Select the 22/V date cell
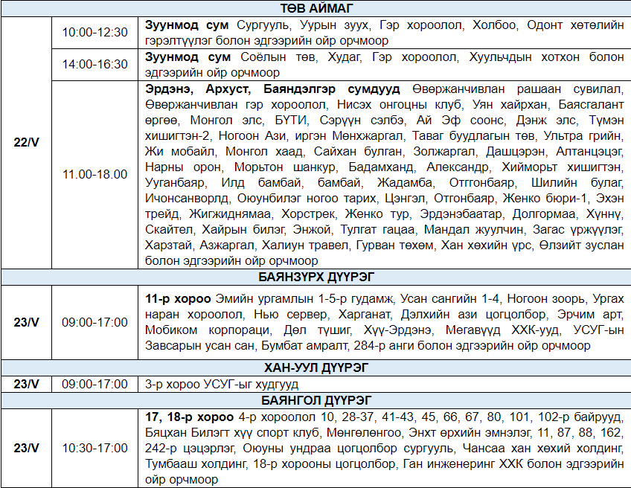631x488 pixels. 27,142
